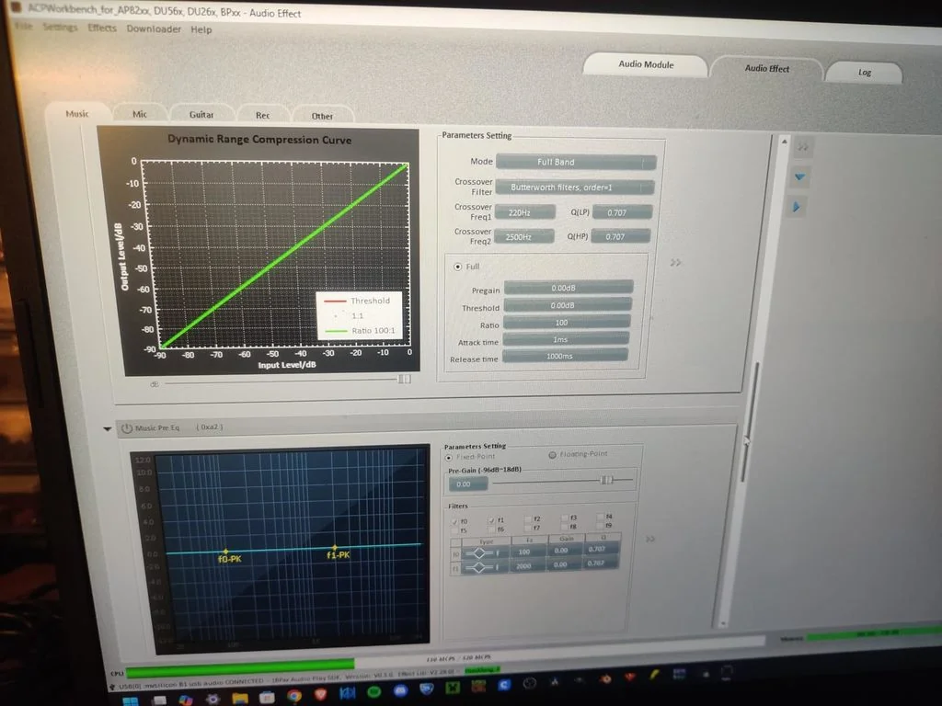Open the Crossover Filter Butterworth dropdown

coord(575,187)
